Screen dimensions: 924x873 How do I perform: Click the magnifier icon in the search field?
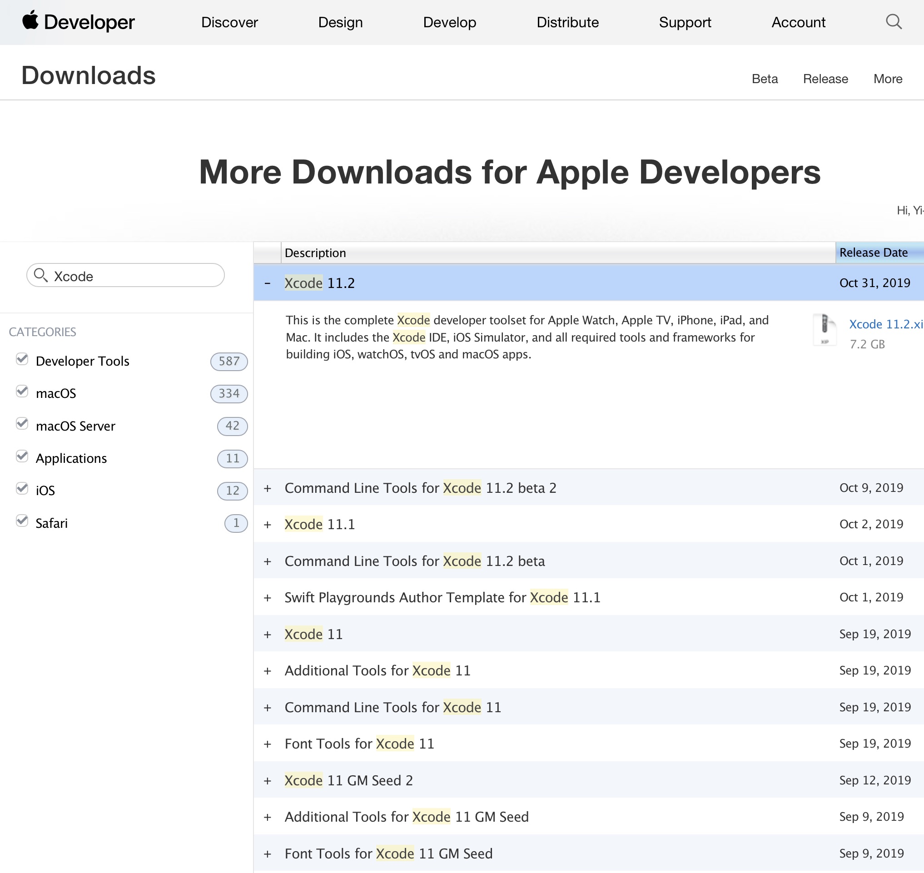(41, 276)
